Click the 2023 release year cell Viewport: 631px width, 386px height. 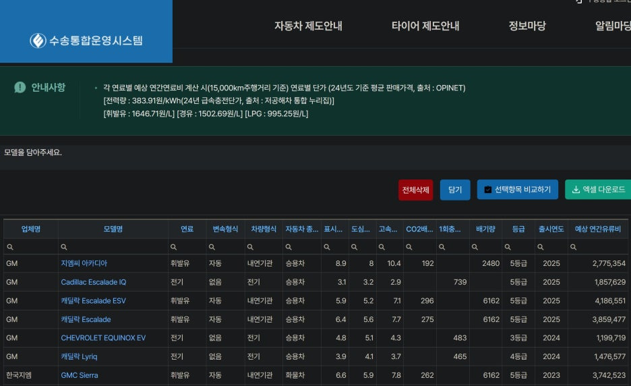[551, 375]
